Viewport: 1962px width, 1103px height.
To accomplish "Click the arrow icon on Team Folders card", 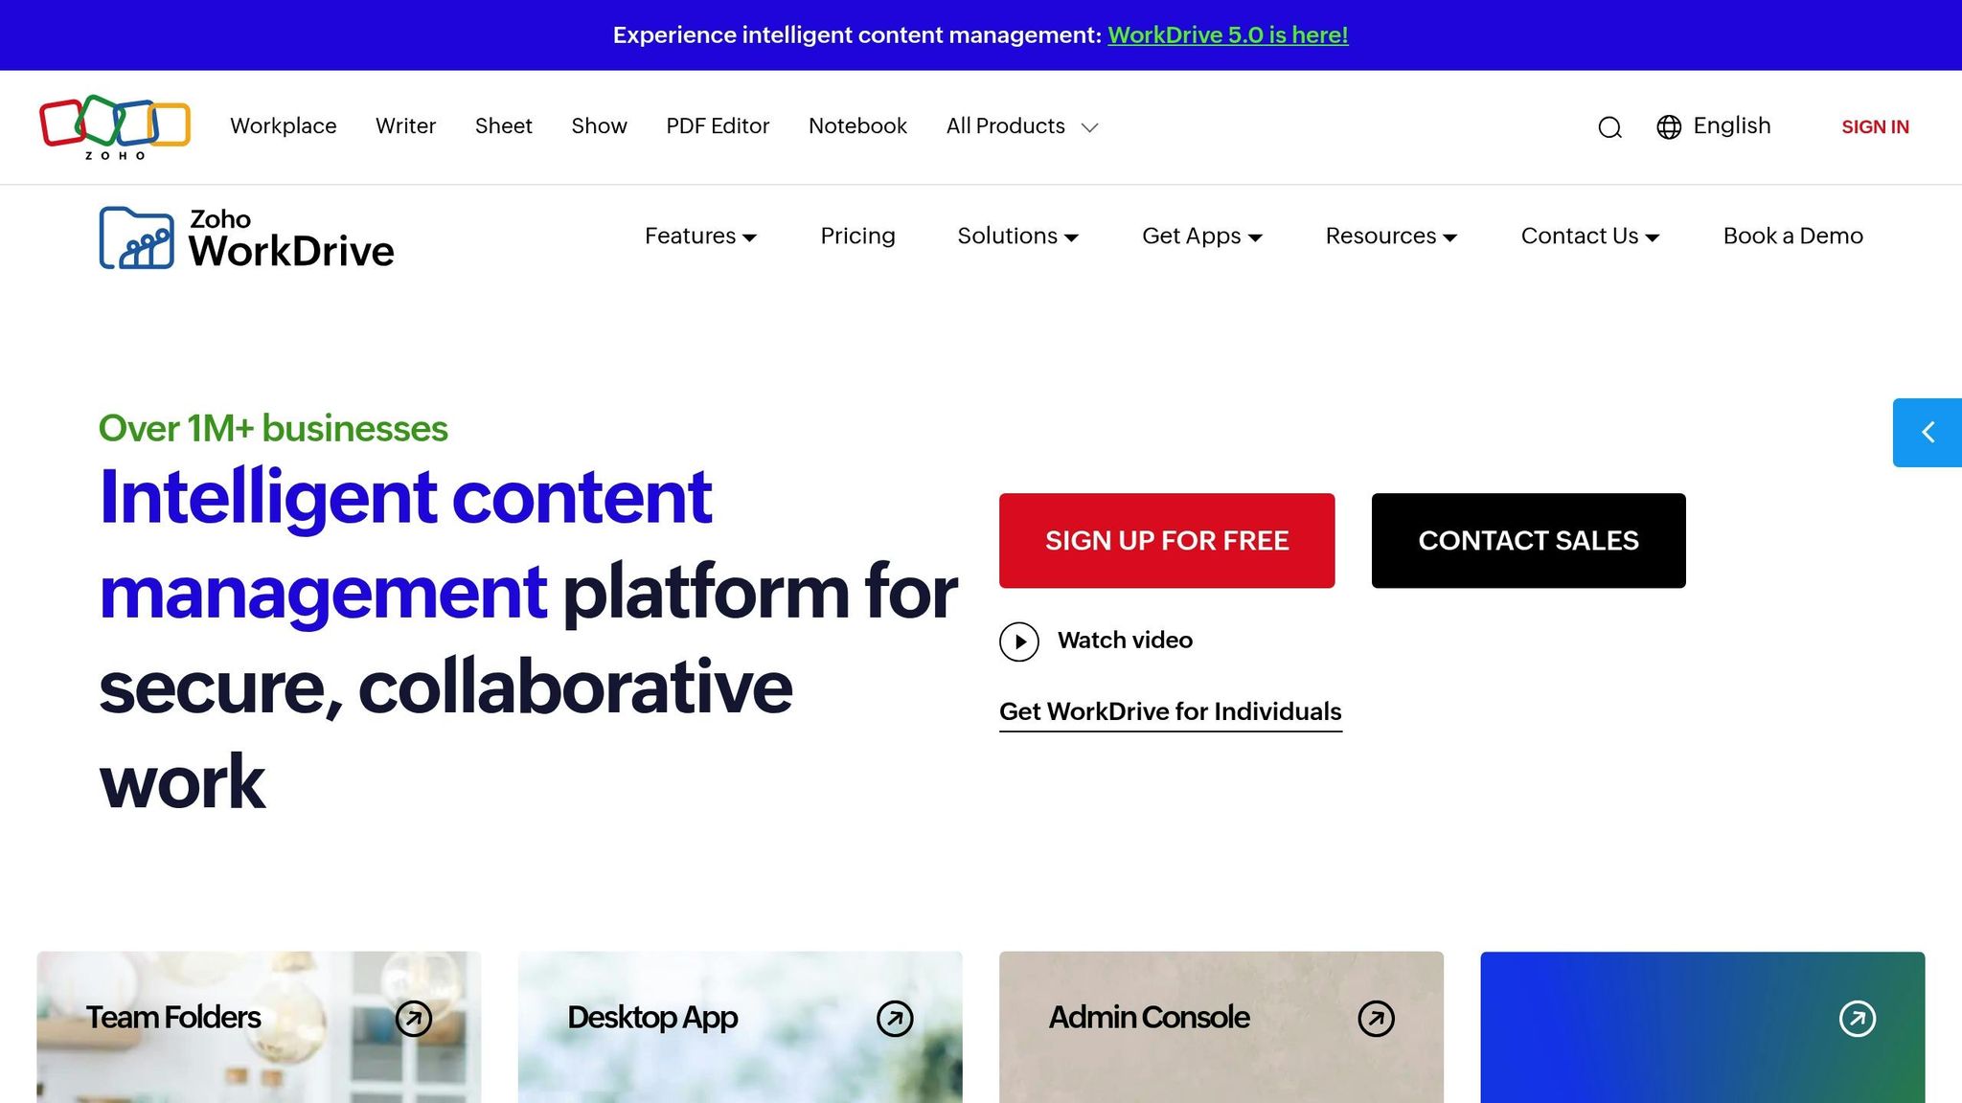I will [412, 1019].
